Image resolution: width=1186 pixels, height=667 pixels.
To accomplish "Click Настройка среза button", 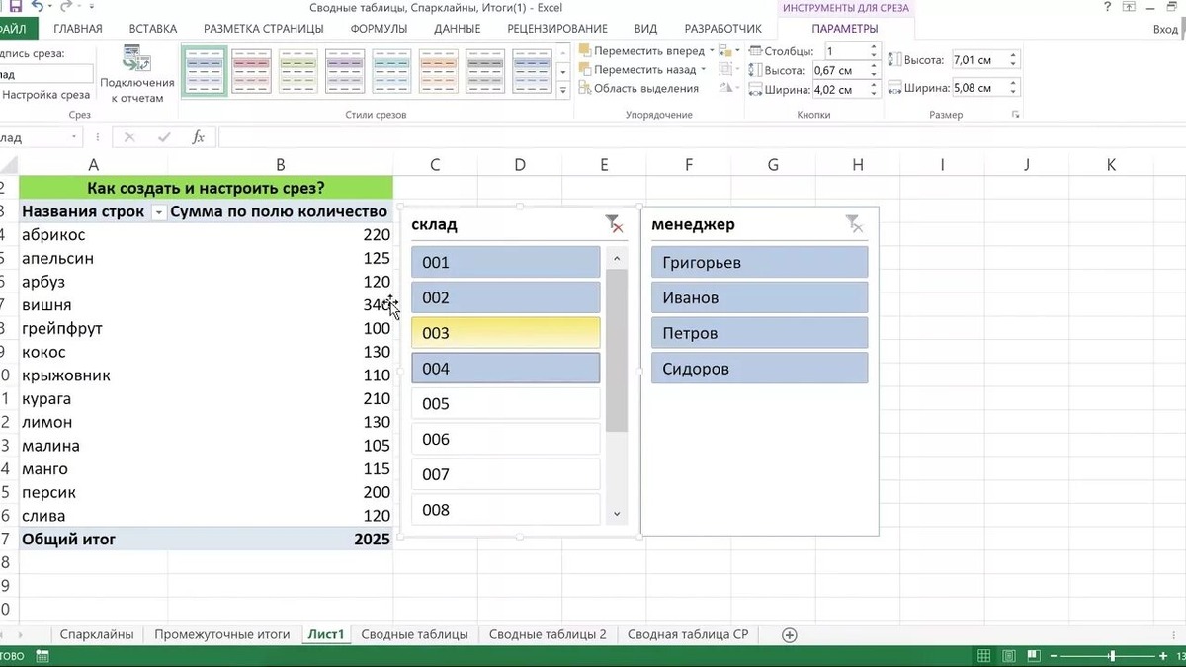I will 45,95.
